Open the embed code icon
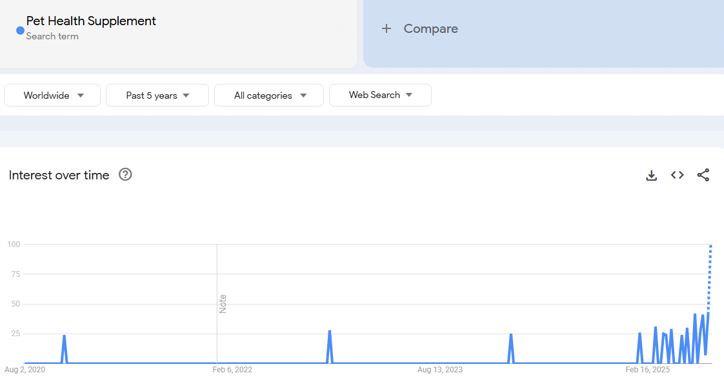 (x=677, y=175)
